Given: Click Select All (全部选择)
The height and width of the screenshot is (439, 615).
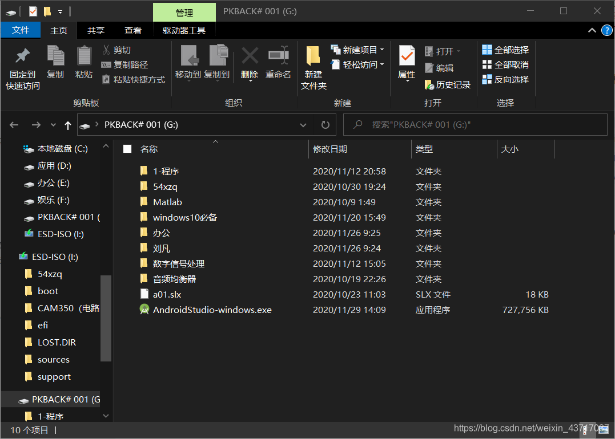Looking at the screenshot, I should coord(505,50).
